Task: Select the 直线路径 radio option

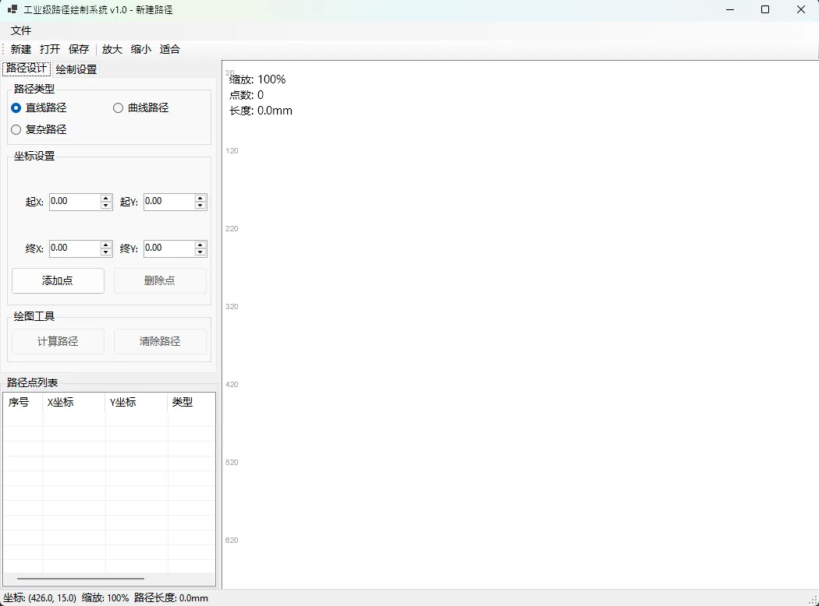Action: click(x=16, y=108)
